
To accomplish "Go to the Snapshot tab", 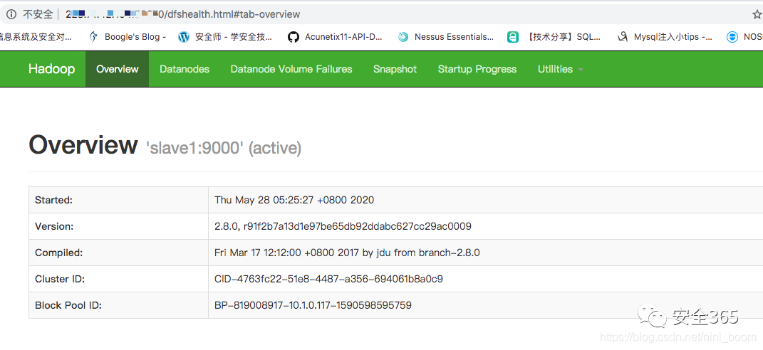I will point(395,69).
